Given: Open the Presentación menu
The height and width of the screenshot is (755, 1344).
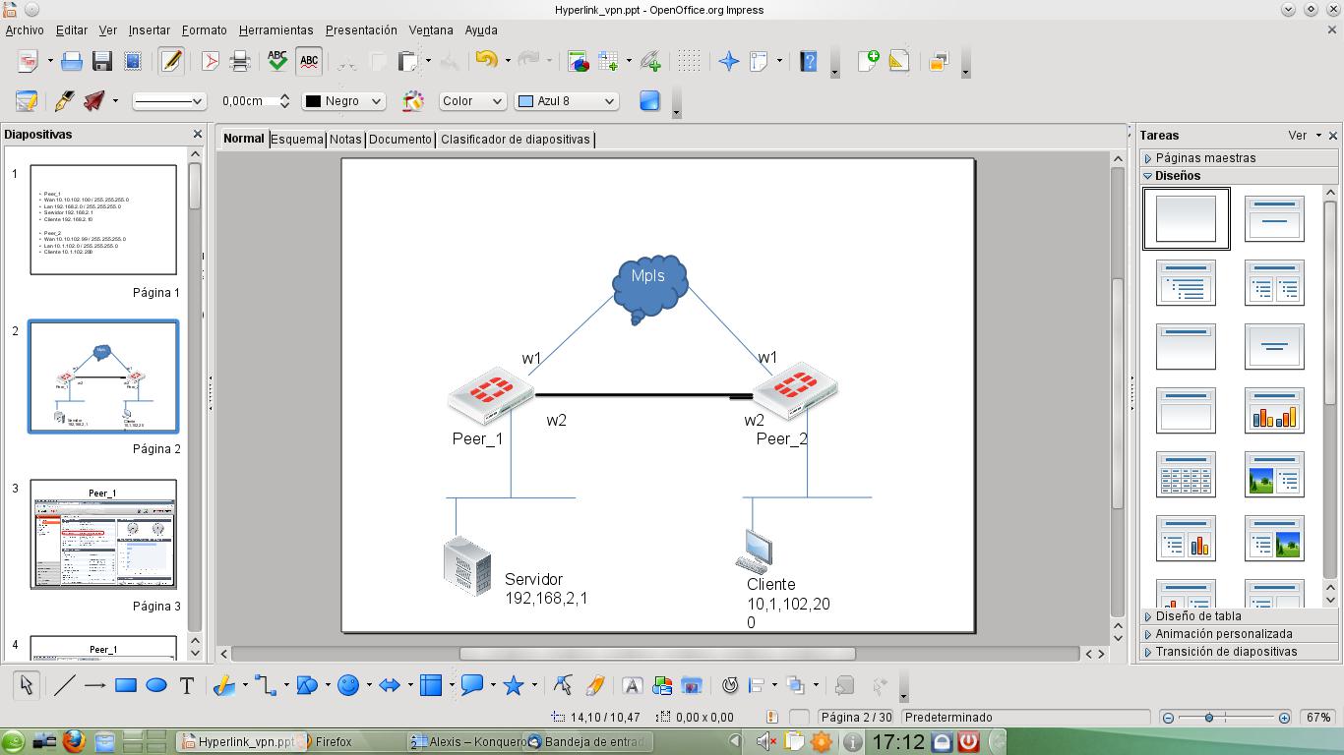Looking at the screenshot, I should pyautogui.click(x=361, y=30).
